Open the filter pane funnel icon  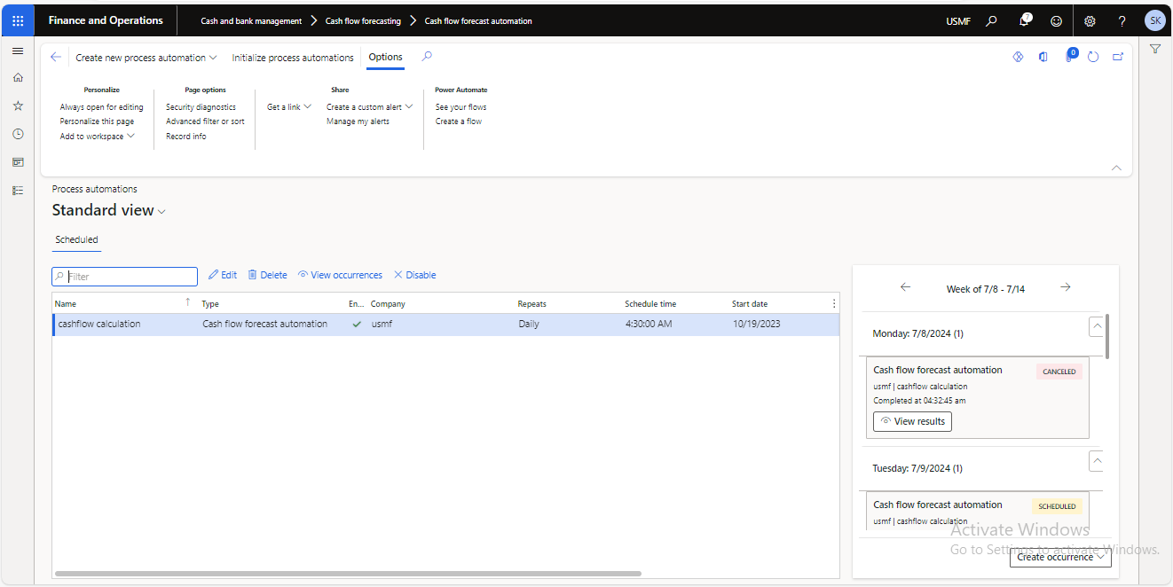point(1155,50)
